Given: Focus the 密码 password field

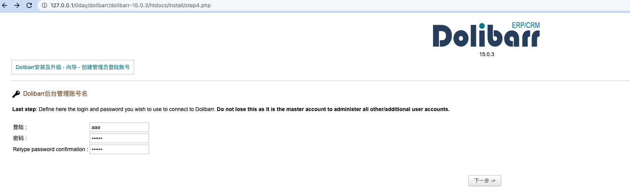Looking at the screenshot, I should [119, 138].
